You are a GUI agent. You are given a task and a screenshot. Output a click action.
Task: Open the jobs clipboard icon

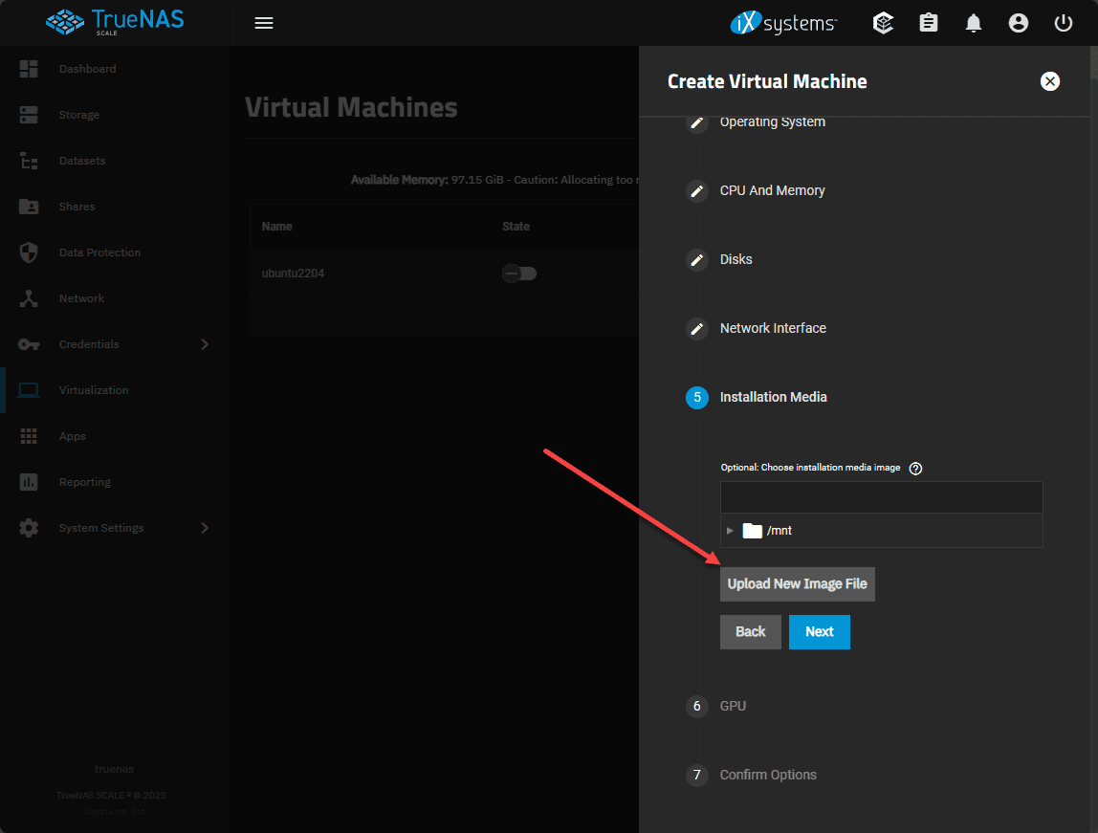point(929,23)
